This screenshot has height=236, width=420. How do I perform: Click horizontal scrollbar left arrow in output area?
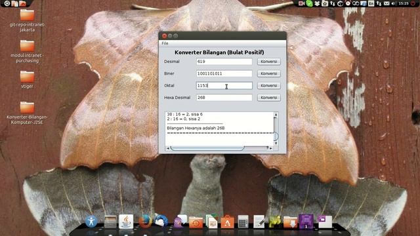[x=168, y=148]
